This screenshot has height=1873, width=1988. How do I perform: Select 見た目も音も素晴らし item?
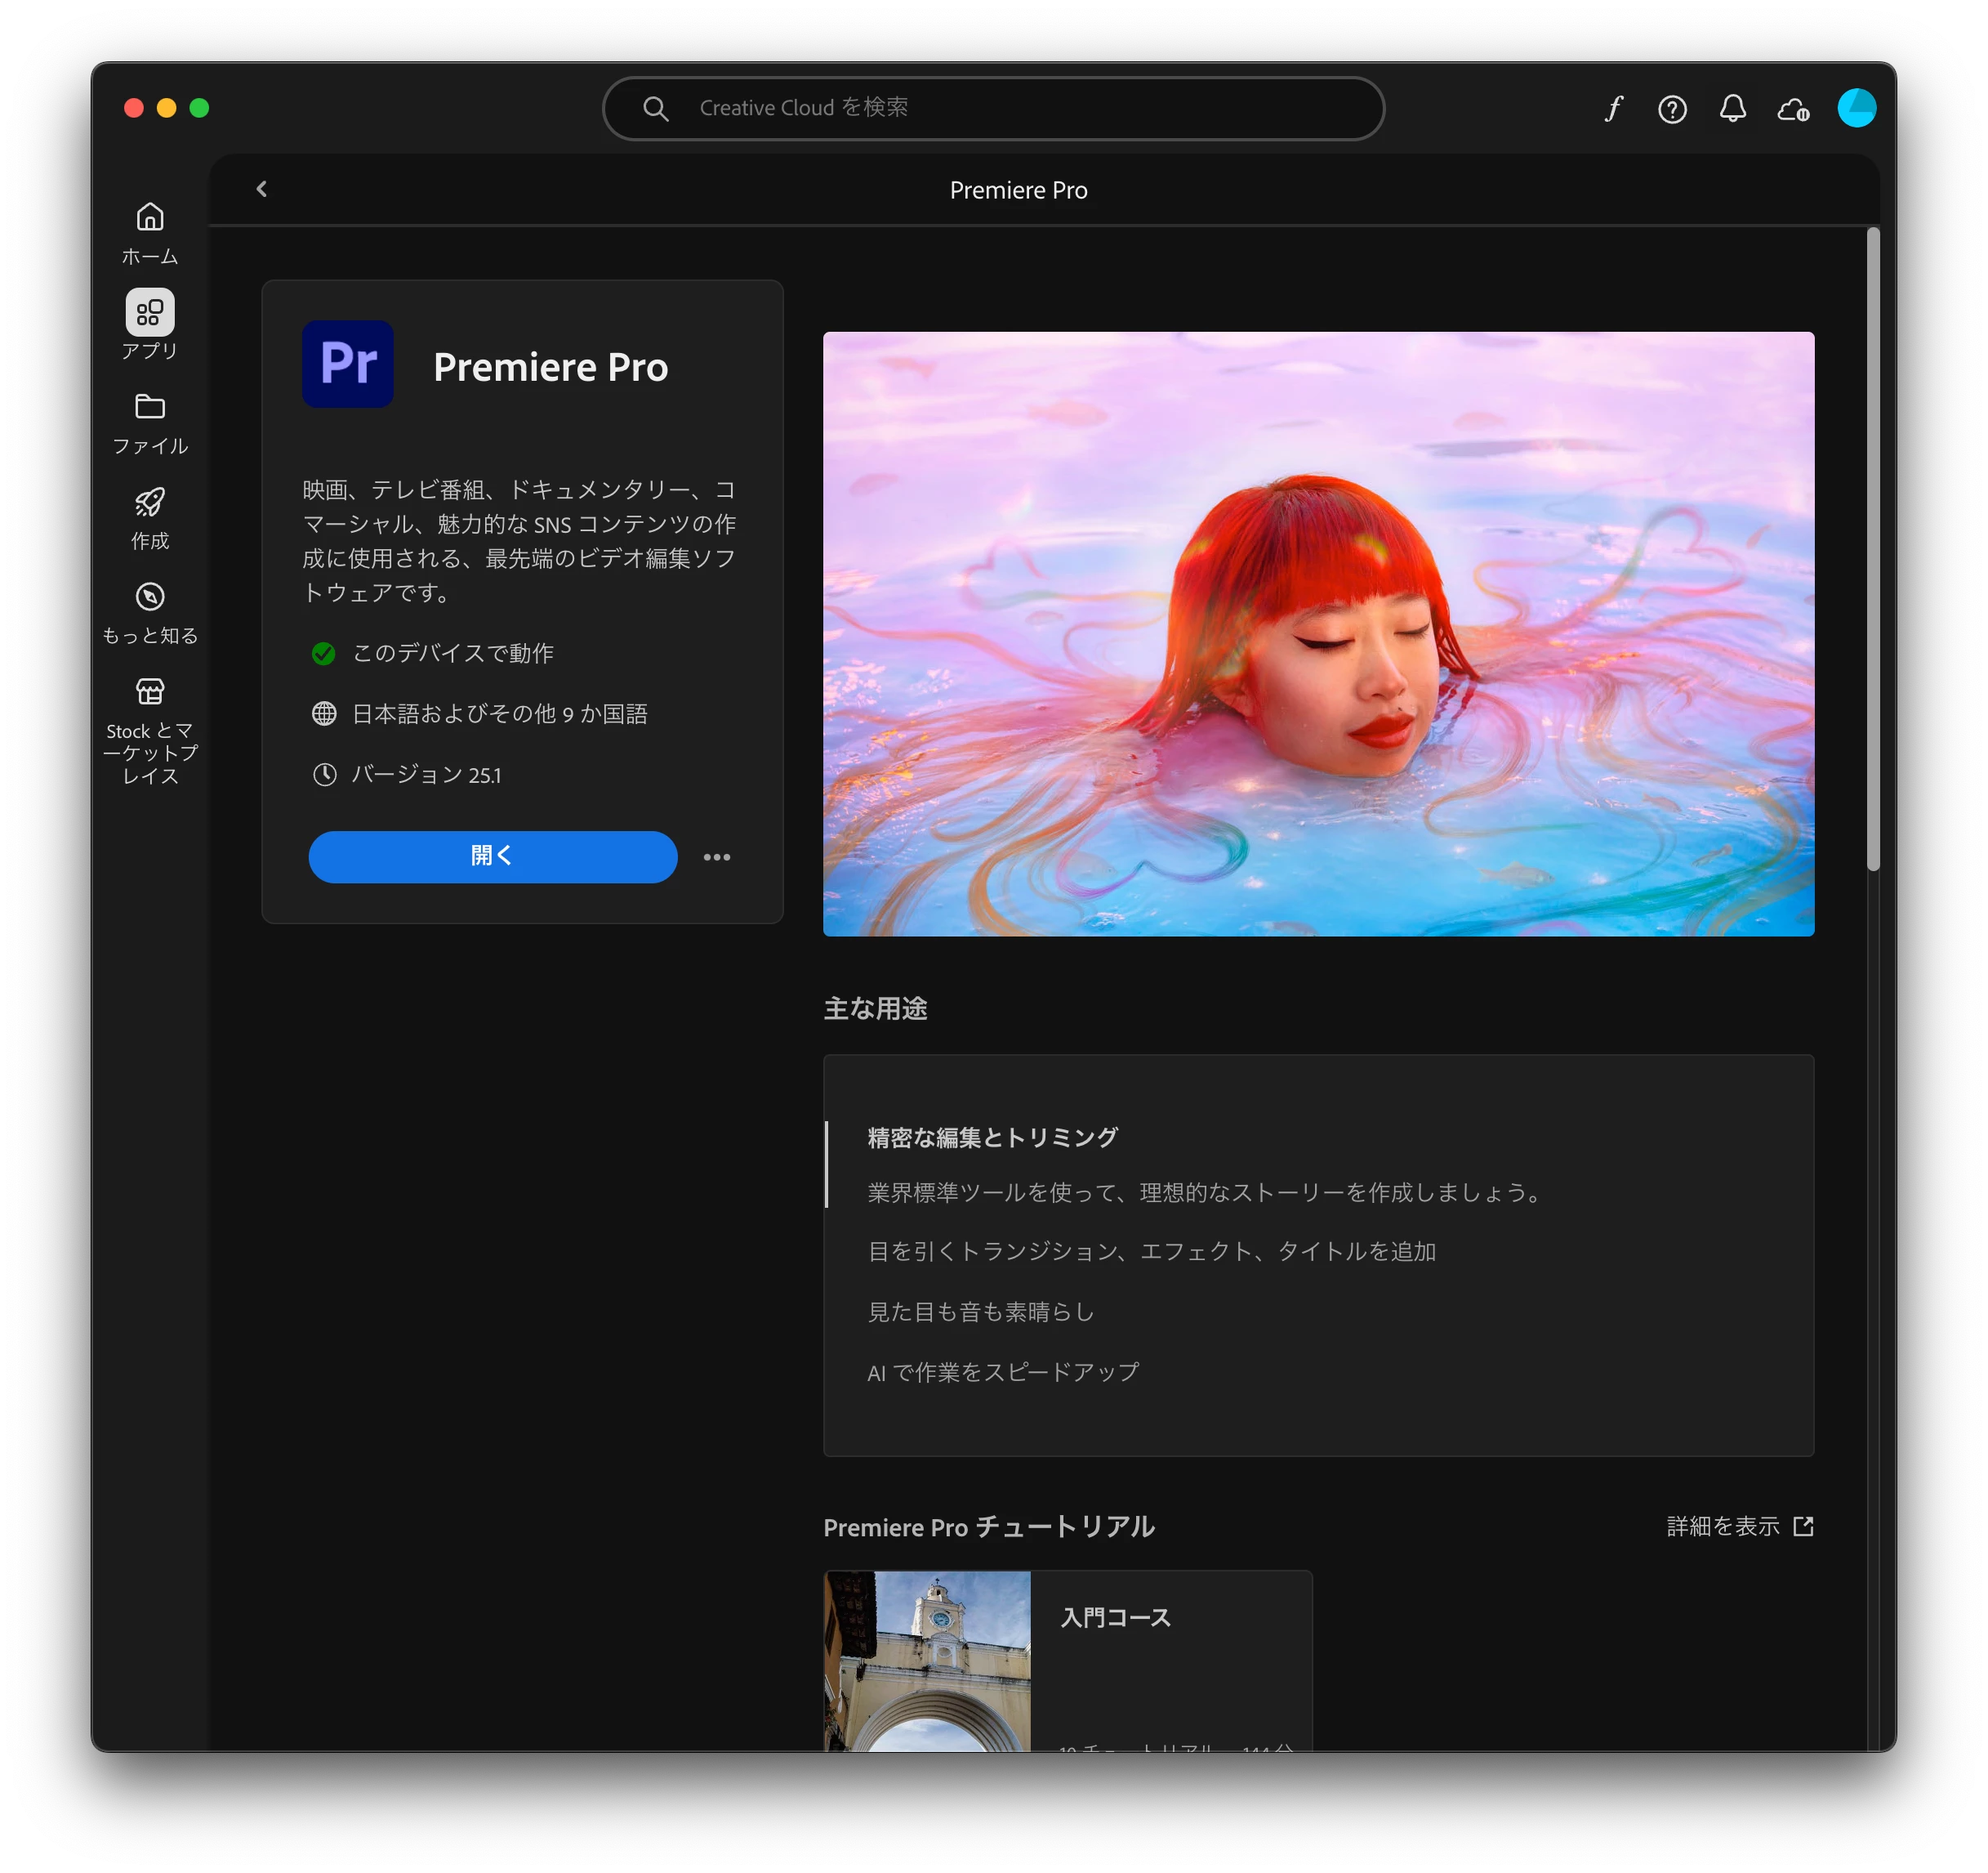click(x=980, y=1312)
